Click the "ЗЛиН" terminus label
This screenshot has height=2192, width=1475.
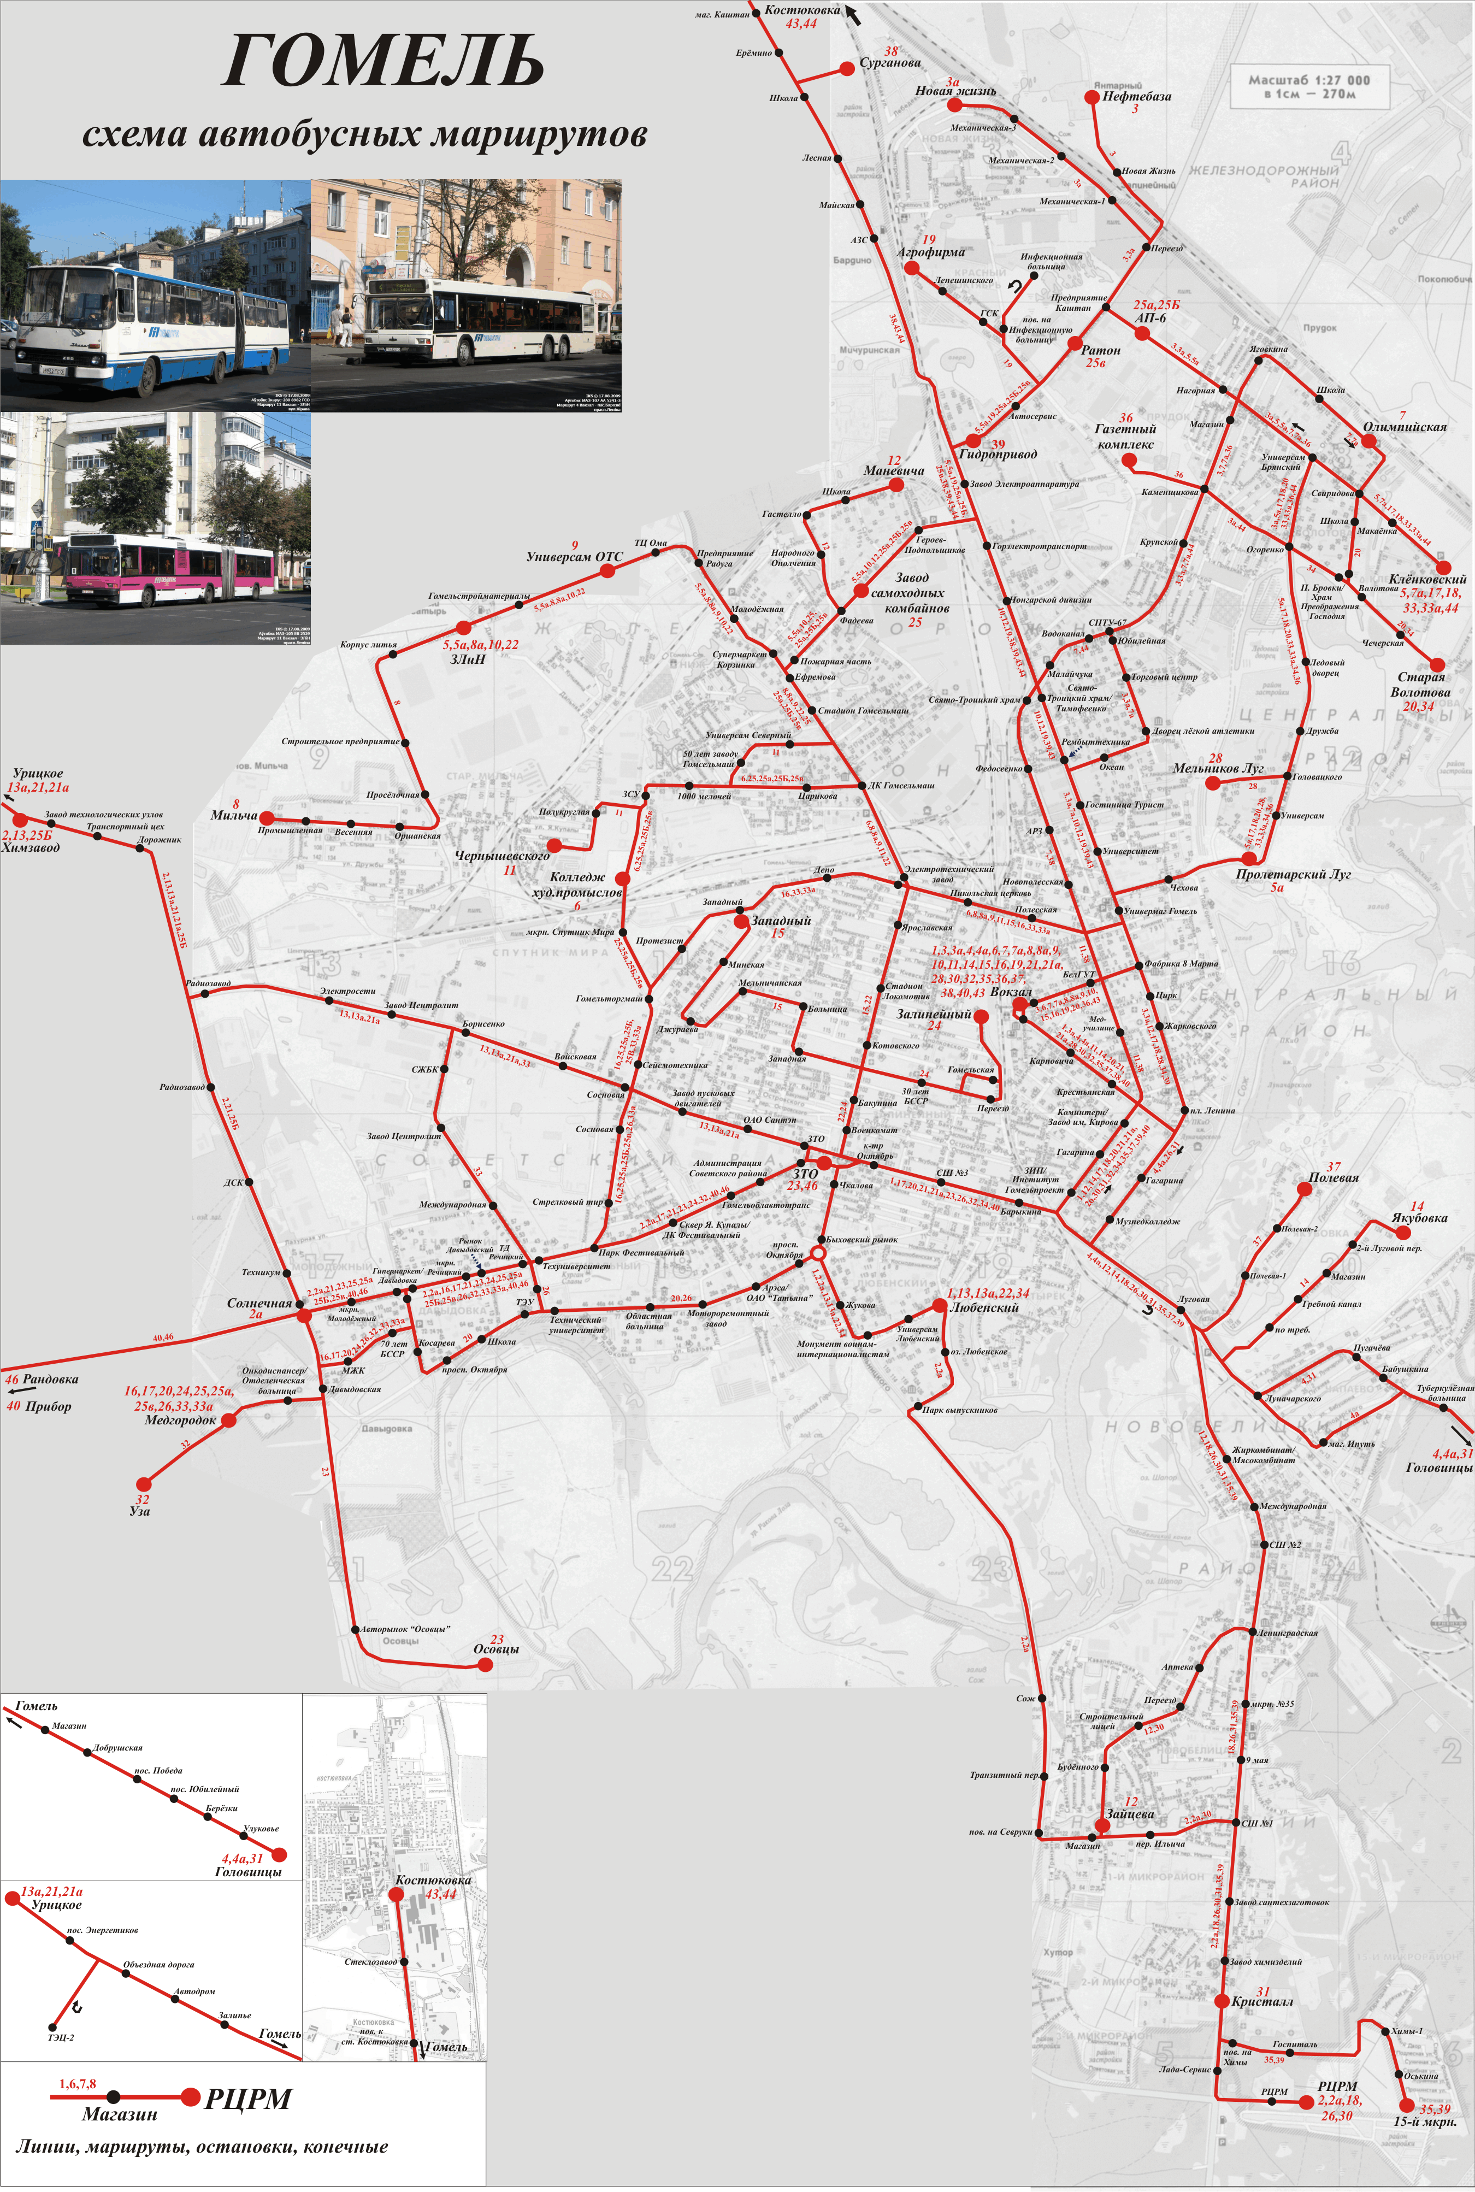click(x=468, y=658)
